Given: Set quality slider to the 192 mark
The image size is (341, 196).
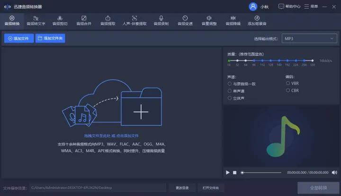Looking at the screenshot, I should click(x=287, y=60).
